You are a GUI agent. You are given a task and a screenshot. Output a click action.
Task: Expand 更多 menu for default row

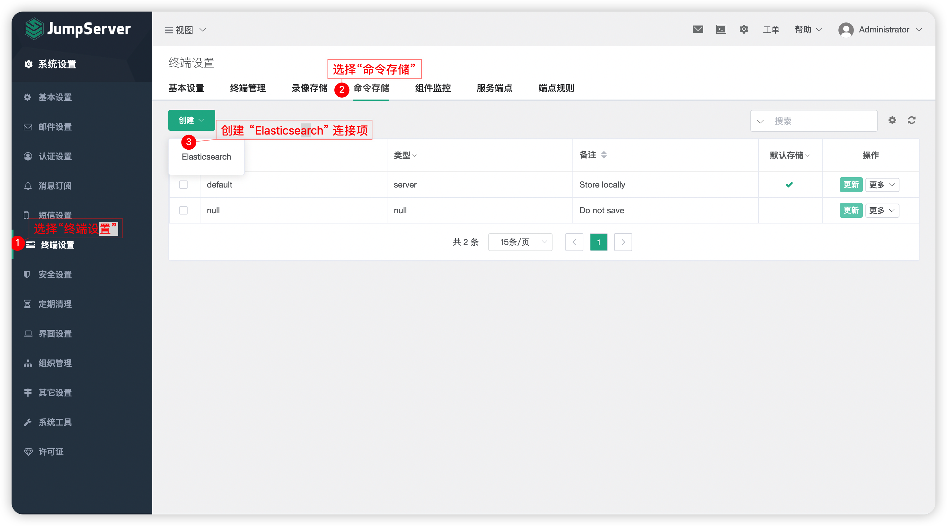[882, 185]
